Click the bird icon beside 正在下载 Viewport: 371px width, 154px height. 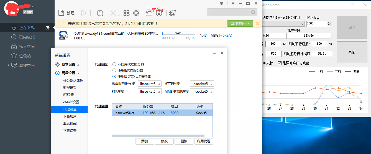click(48, 27)
